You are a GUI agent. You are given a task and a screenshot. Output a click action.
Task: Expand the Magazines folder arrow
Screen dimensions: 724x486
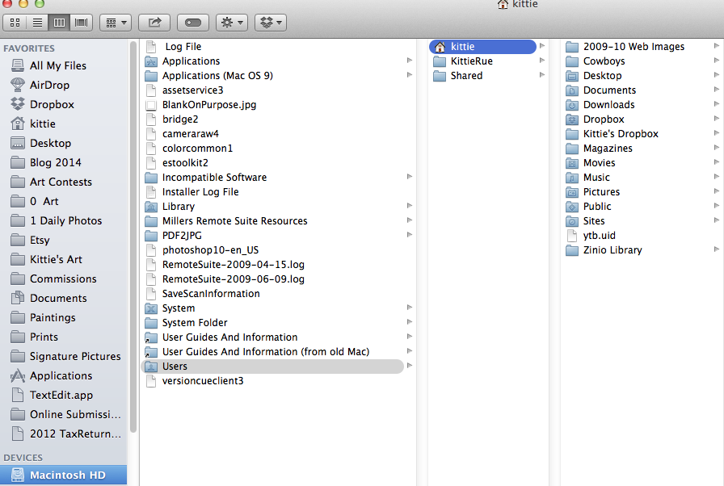coord(716,148)
